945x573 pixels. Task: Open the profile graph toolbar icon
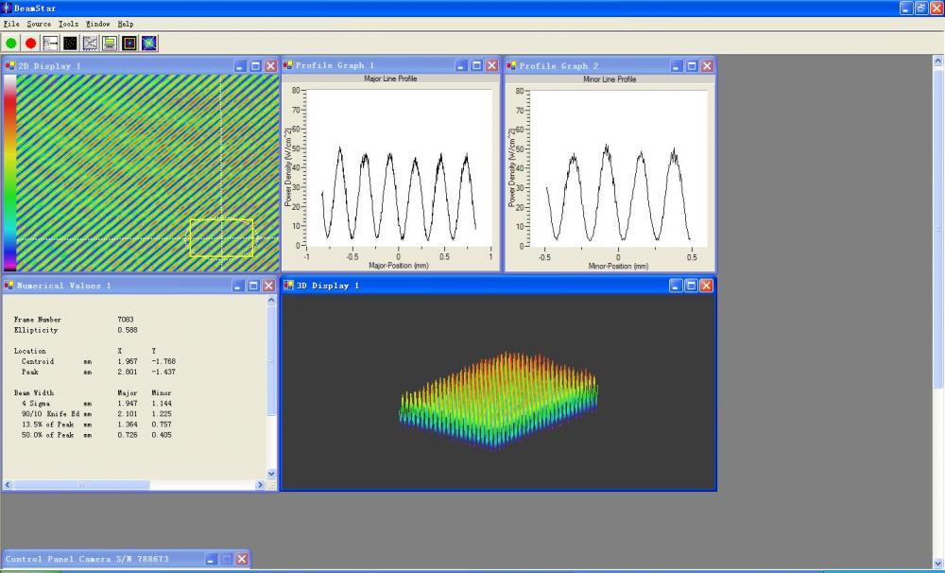click(x=90, y=43)
